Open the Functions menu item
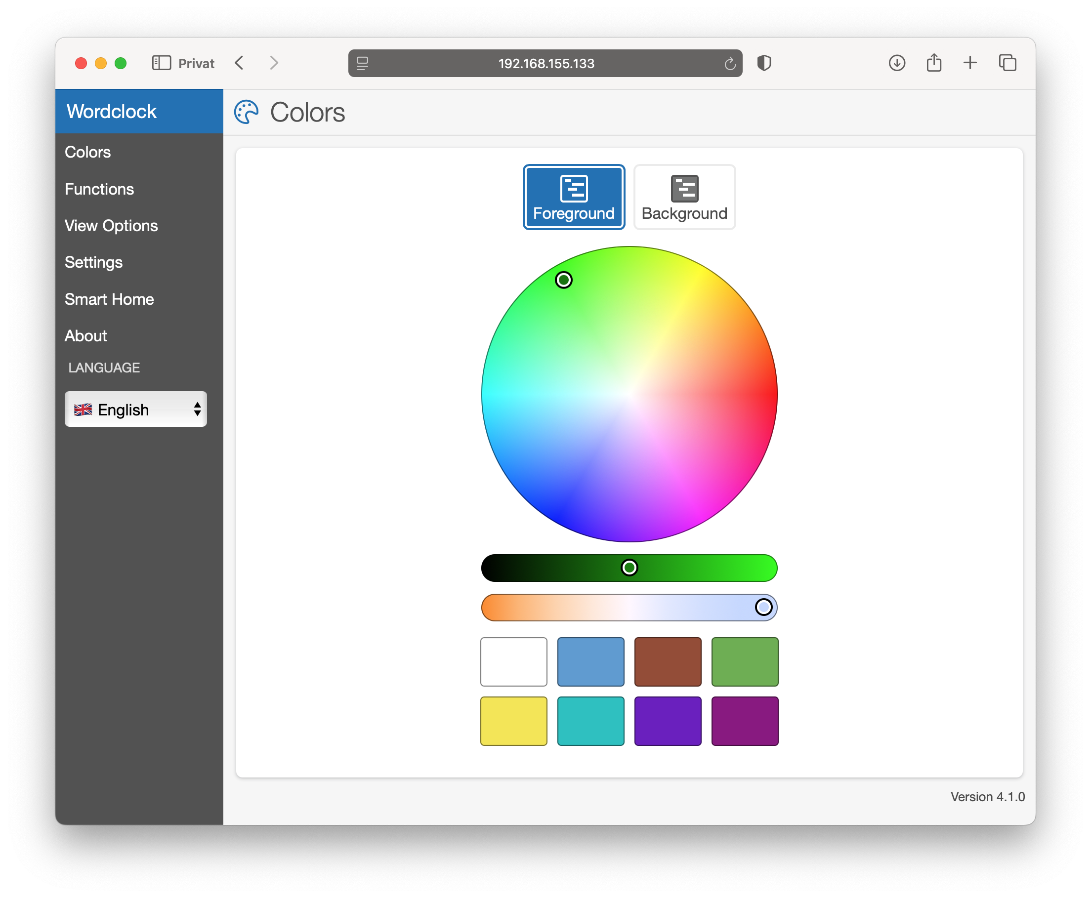The image size is (1091, 898). pos(99,189)
